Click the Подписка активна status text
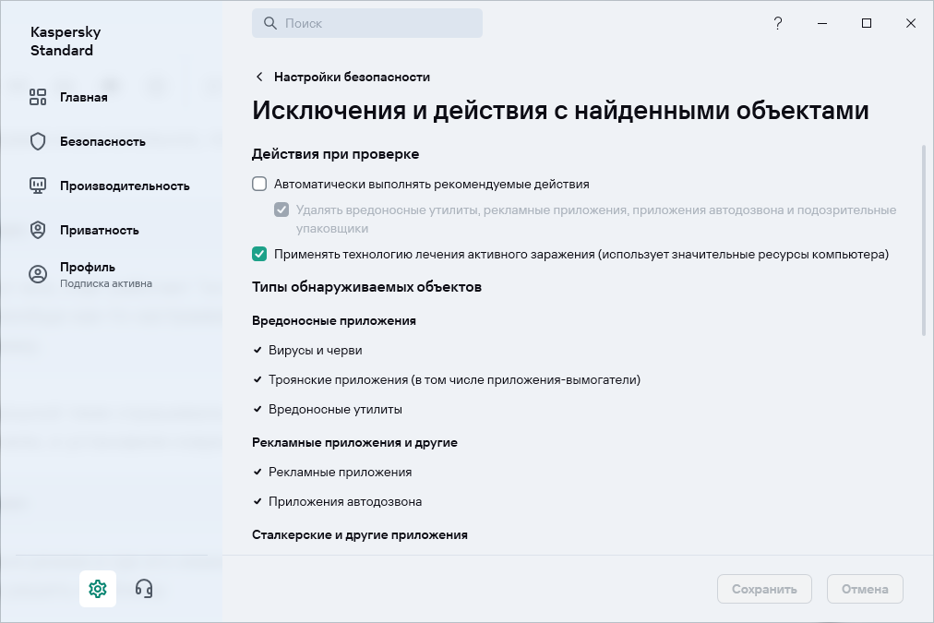 [x=106, y=283]
